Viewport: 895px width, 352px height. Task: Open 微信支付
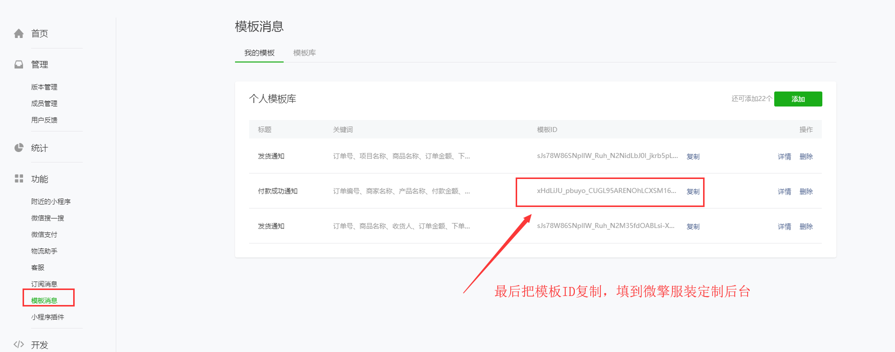point(44,234)
